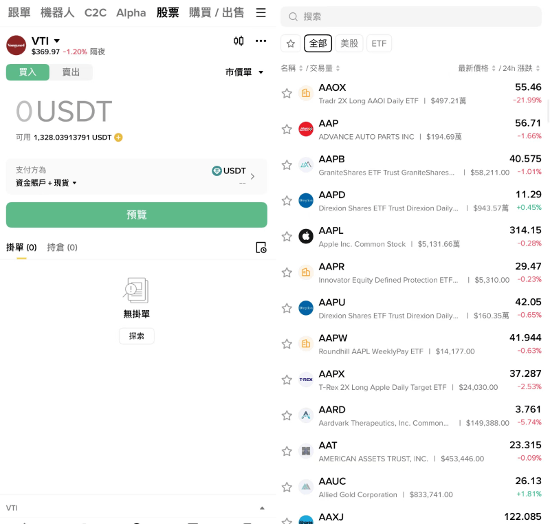Click the USDT coin icon in payment
This screenshot has height=524, width=550.
click(x=217, y=171)
